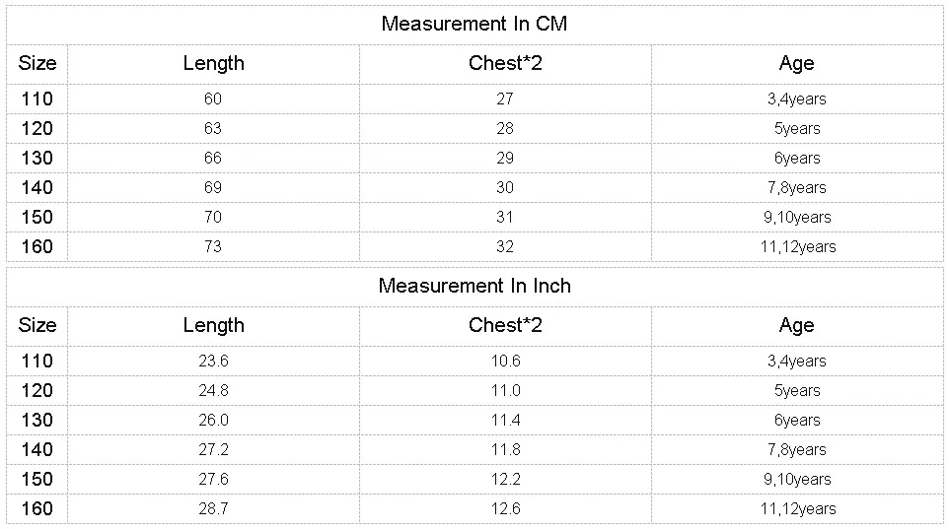Select the Chest*2 column header in CM table
This screenshot has height=529, width=949.
tap(505, 64)
